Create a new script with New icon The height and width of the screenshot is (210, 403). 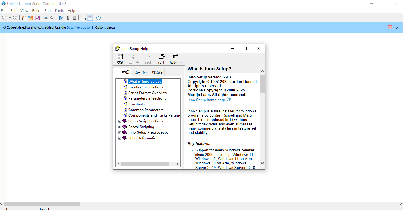(24, 18)
